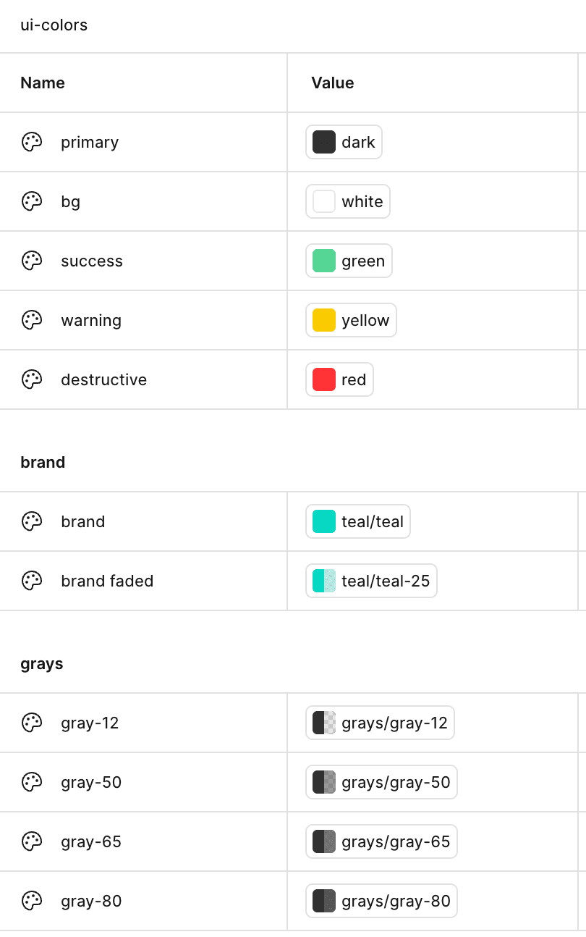
Task: Click the destructive row palette icon
Action: (32, 379)
